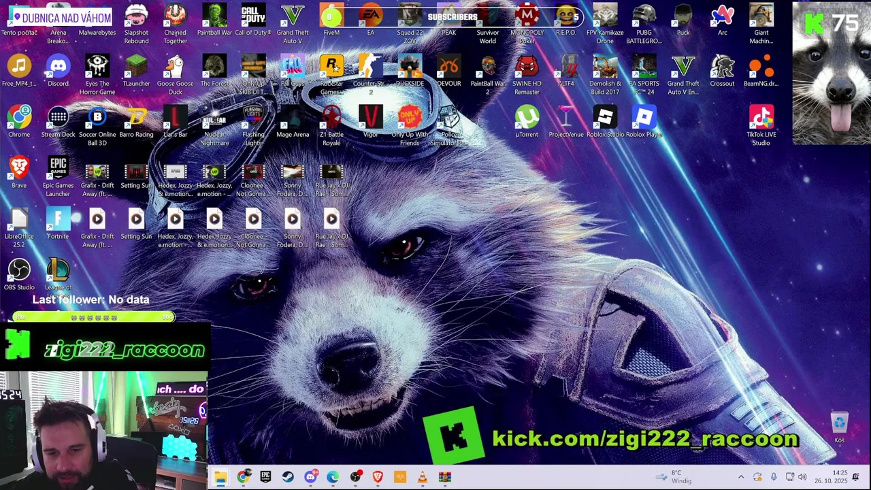This screenshot has height=490, width=871.
Task: Launch Call of Duty from the desktop
Action: 253,20
